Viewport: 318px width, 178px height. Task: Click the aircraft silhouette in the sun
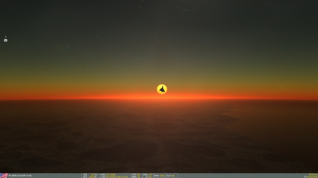pyautogui.click(x=162, y=90)
